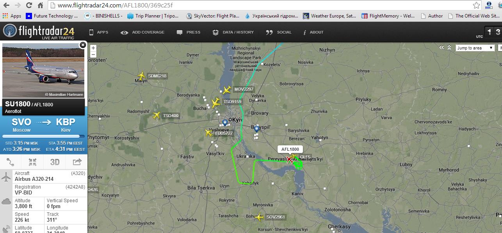The image size is (502, 233).
Task: Open the ADD COVERAGE menu item
Action: 142,32
